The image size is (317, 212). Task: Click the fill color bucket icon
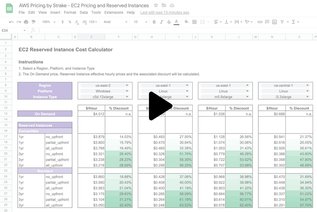pos(187,22)
